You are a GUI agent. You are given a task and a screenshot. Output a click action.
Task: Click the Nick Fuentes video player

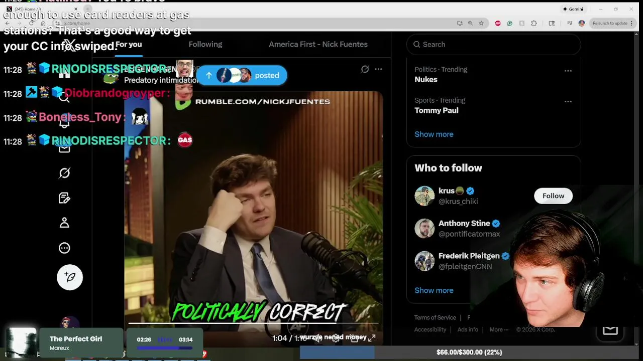pos(254,218)
